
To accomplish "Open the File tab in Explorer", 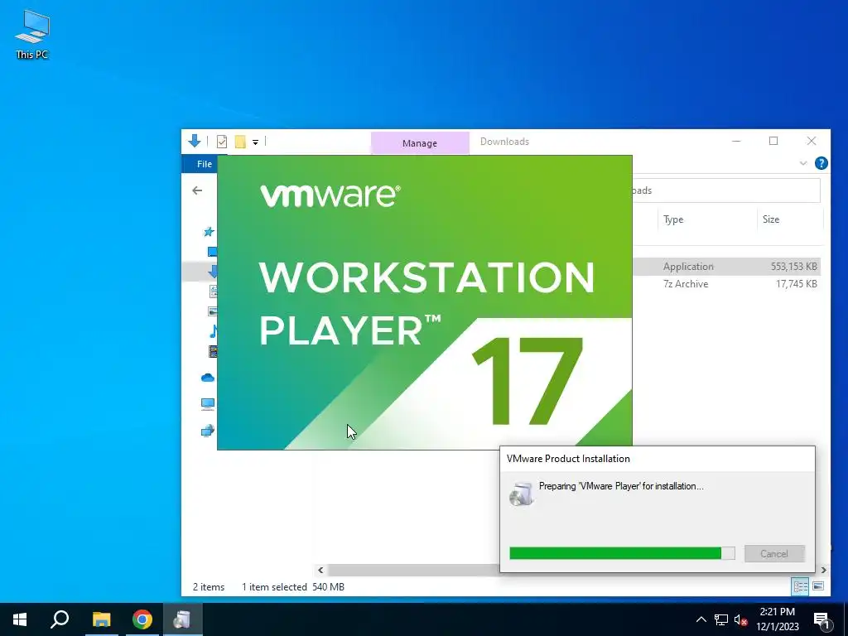I will [x=205, y=164].
